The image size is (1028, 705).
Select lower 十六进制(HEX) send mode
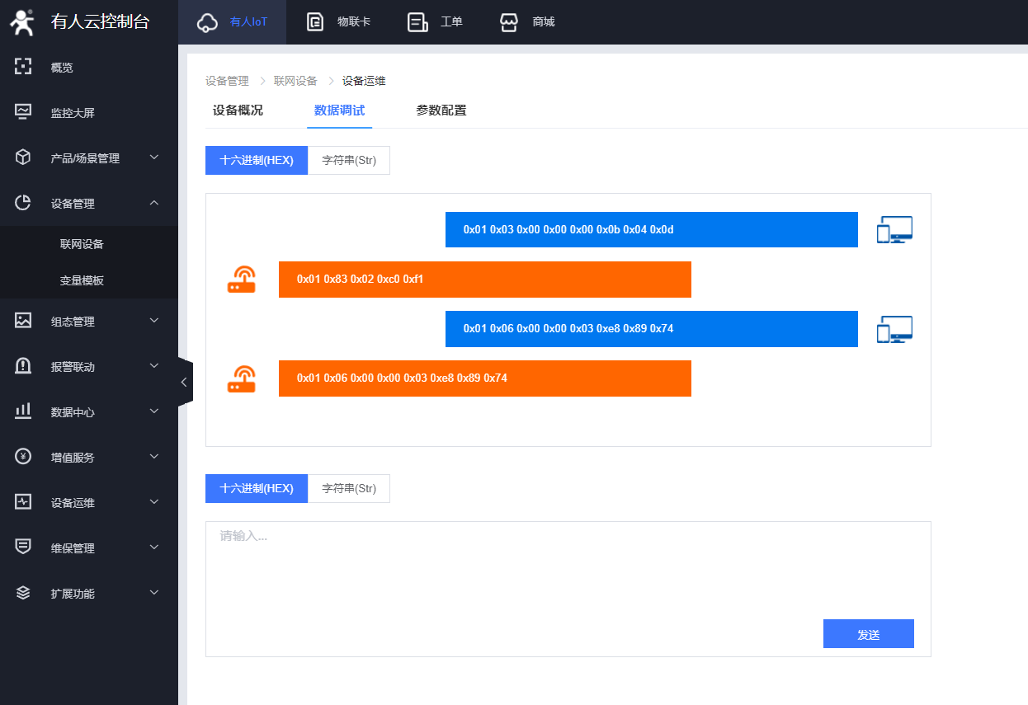pos(257,488)
